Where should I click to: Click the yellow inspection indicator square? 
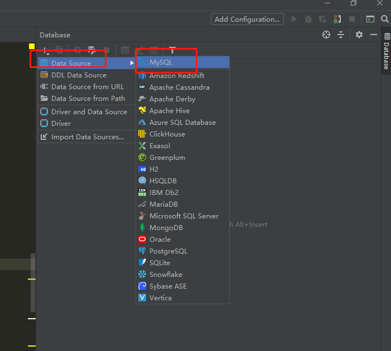click(32, 46)
